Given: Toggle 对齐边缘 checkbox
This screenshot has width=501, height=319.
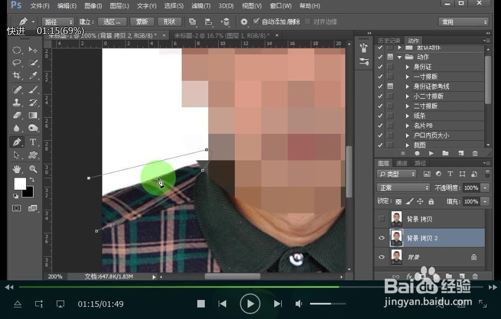Looking at the screenshot, I should click(308, 22).
